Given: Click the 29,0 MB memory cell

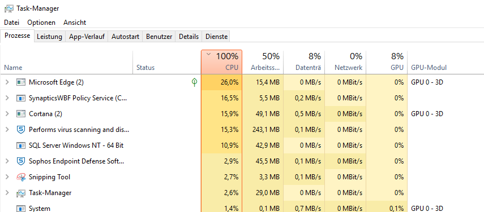Looking at the screenshot, I should click(x=263, y=193).
